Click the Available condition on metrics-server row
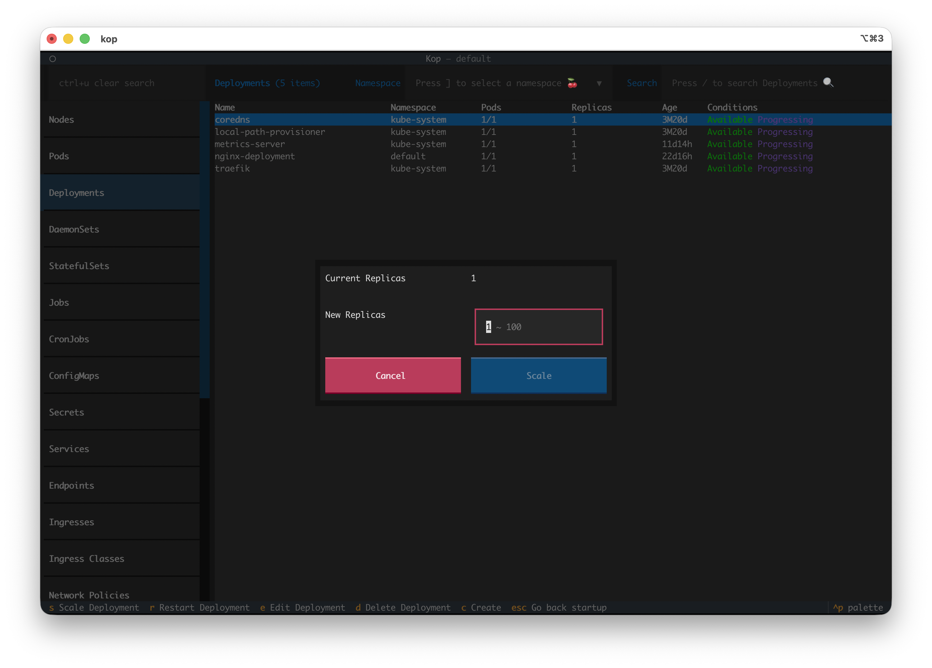Viewport: 932px width, 668px height. pos(730,144)
